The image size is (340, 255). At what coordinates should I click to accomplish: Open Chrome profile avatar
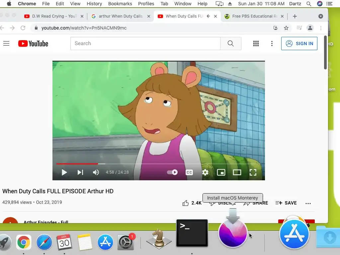click(310, 28)
